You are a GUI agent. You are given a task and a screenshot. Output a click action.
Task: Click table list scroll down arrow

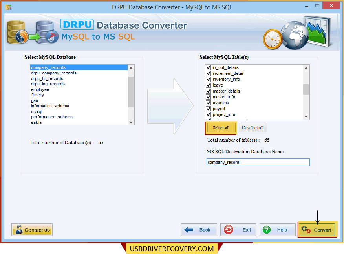point(306,116)
